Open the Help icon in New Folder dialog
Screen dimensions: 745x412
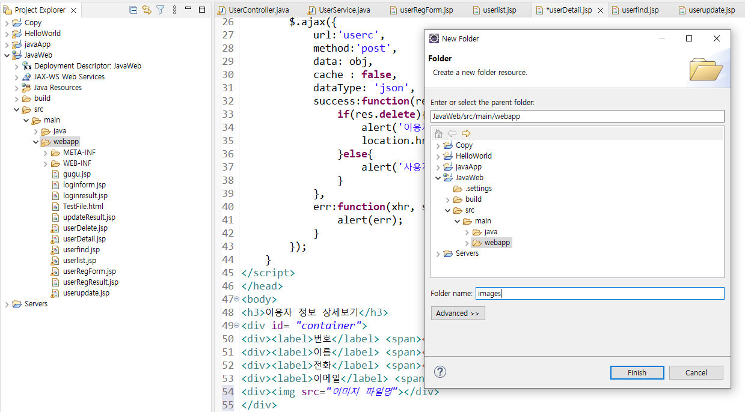(x=440, y=372)
